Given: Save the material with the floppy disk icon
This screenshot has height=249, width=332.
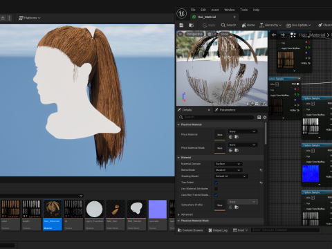Looking at the screenshot, I should tap(181, 25).
